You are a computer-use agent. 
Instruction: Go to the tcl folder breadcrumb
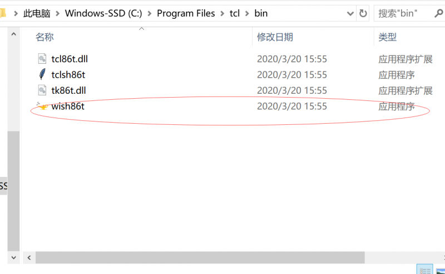click(234, 13)
